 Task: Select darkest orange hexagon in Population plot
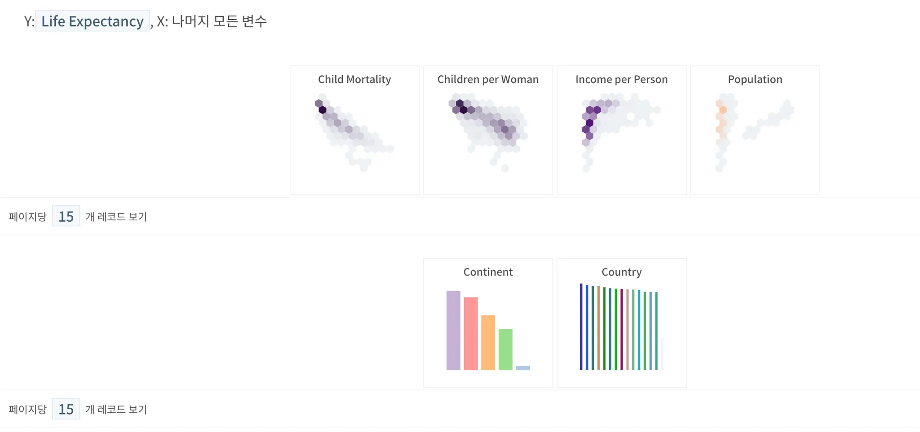(x=723, y=110)
